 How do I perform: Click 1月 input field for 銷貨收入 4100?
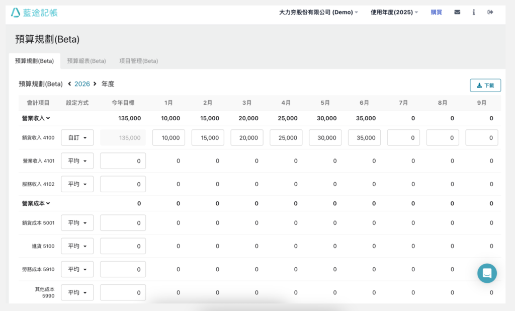pos(168,138)
